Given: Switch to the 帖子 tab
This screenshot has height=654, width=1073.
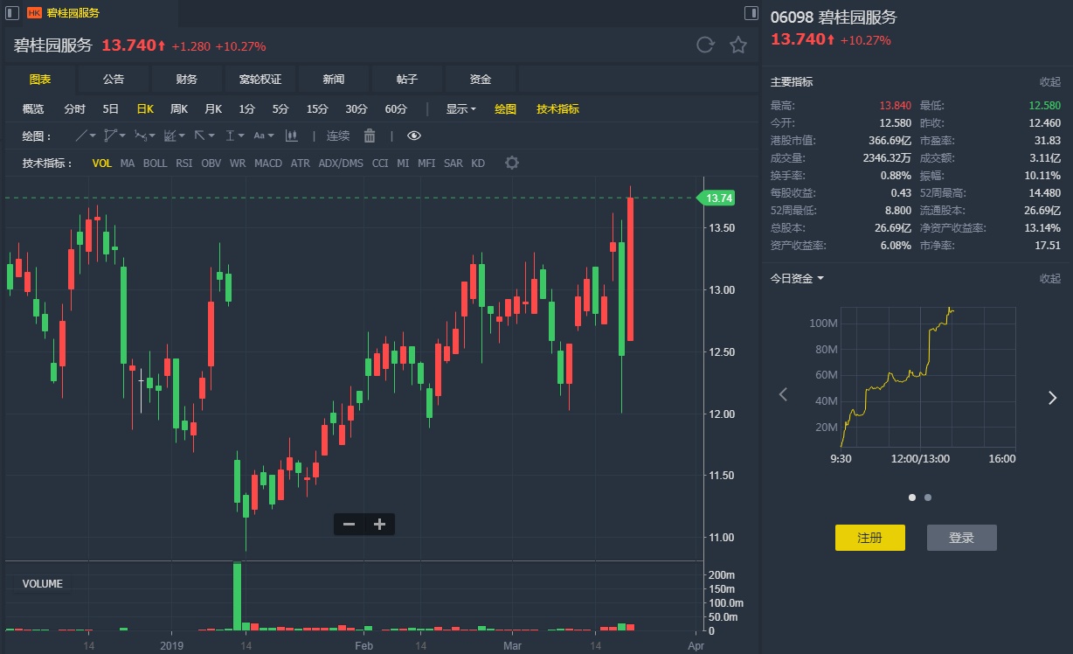Looking at the screenshot, I should click(407, 80).
